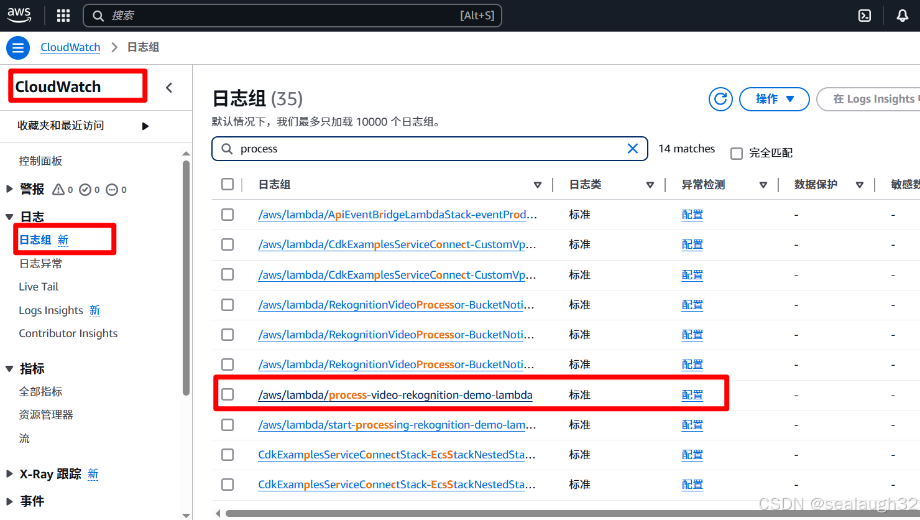
Task: Click 配置 for ApiEventBridgeLambdaStack row
Action: coord(692,215)
